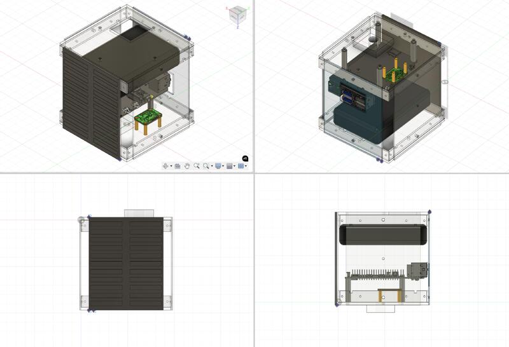Click the black round speech-bubble icon

(x=246, y=159)
